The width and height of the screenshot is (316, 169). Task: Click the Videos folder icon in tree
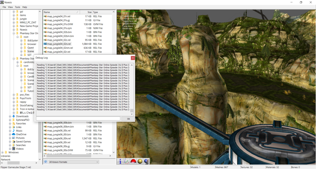[x=13, y=149]
